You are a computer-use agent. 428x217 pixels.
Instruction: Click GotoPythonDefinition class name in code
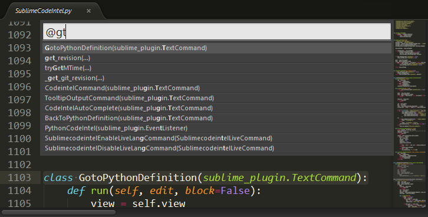(138, 177)
